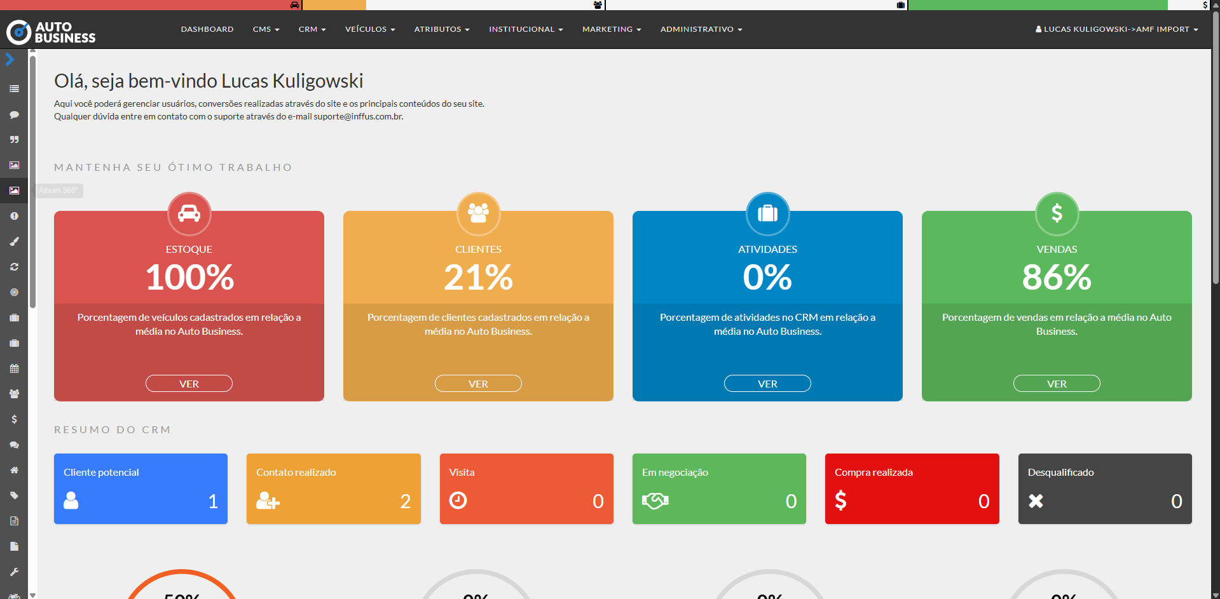Open the Cliente potencial CRM card
This screenshot has width=1220, height=599.
click(x=141, y=488)
